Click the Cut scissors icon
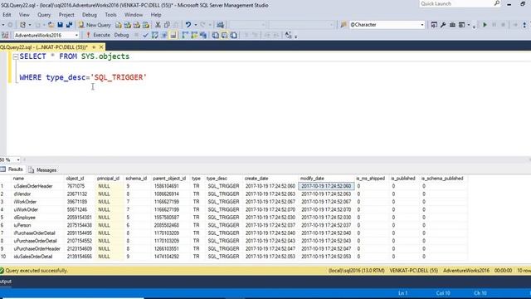The height and width of the screenshot is (299, 531). click(x=158, y=25)
